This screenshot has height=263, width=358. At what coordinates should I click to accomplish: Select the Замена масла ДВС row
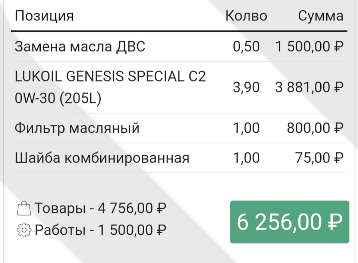click(179, 47)
